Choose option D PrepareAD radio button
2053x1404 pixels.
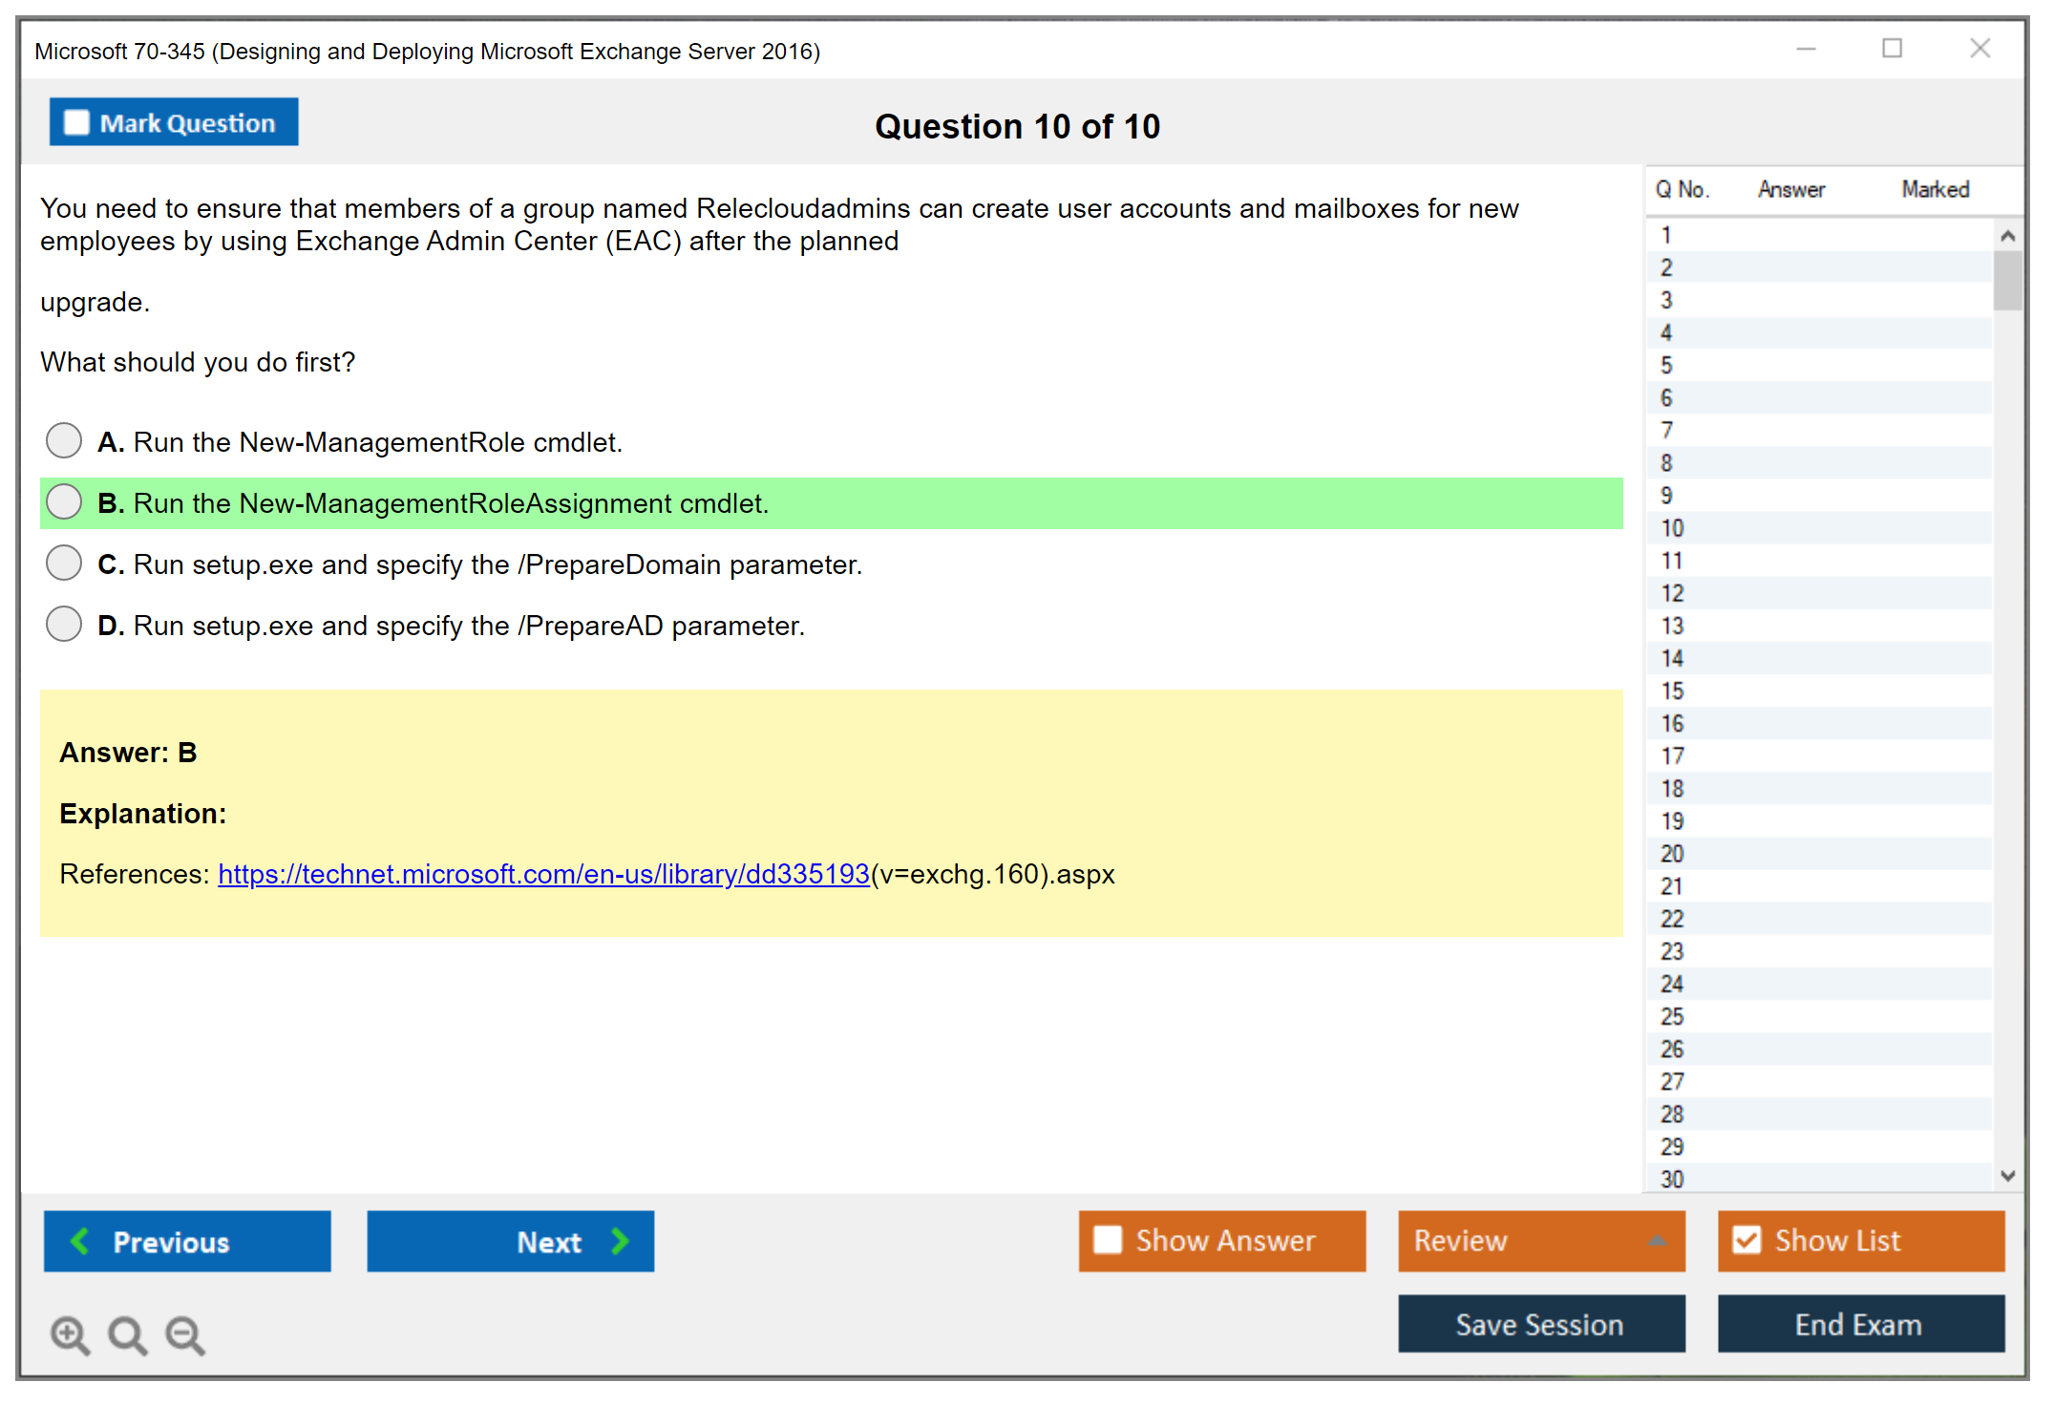click(x=64, y=625)
